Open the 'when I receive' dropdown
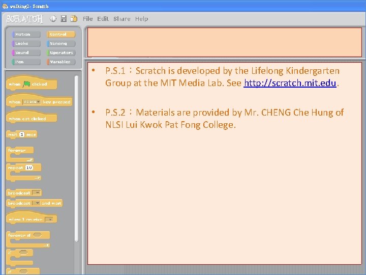Screen dimensions: 366x275 click(x=49, y=219)
